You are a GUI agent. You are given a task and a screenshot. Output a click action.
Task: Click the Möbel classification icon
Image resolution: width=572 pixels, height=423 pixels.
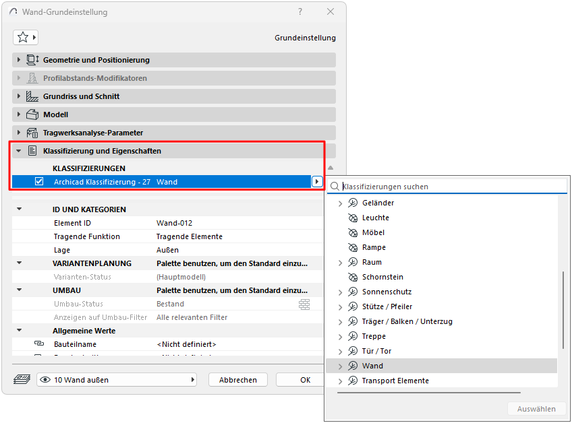pos(353,232)
